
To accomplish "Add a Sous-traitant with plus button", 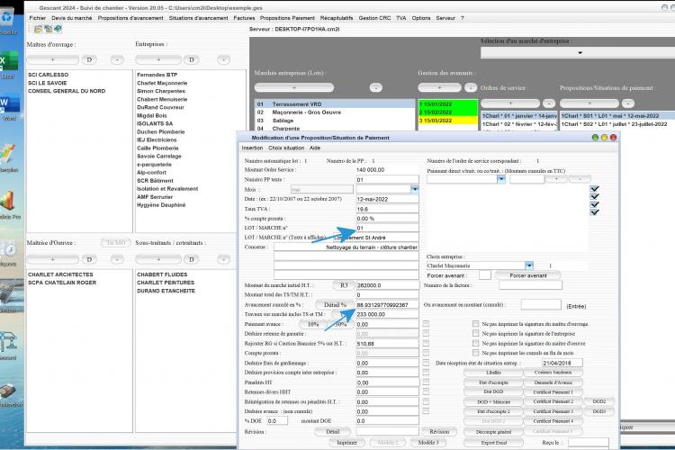I will click(x=158, y=259).
